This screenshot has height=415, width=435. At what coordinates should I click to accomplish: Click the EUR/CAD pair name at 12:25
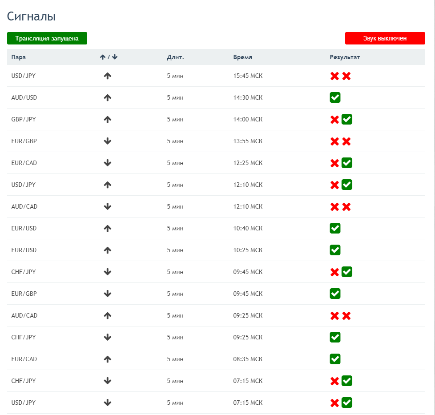click(24, 163)
